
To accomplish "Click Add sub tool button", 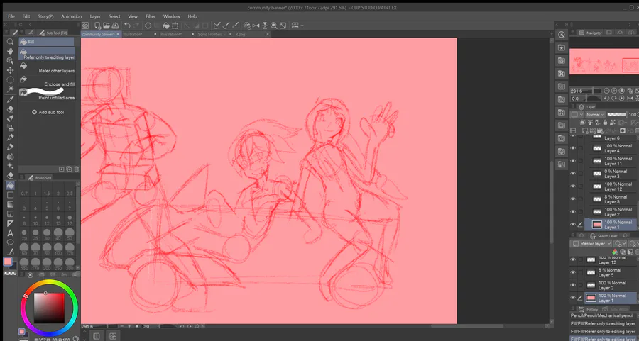I will pyautogui.click(x=48, y=112).
